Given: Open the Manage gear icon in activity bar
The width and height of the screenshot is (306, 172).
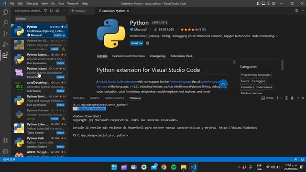Looking at the screenshot, I should [x=5, y=151].
